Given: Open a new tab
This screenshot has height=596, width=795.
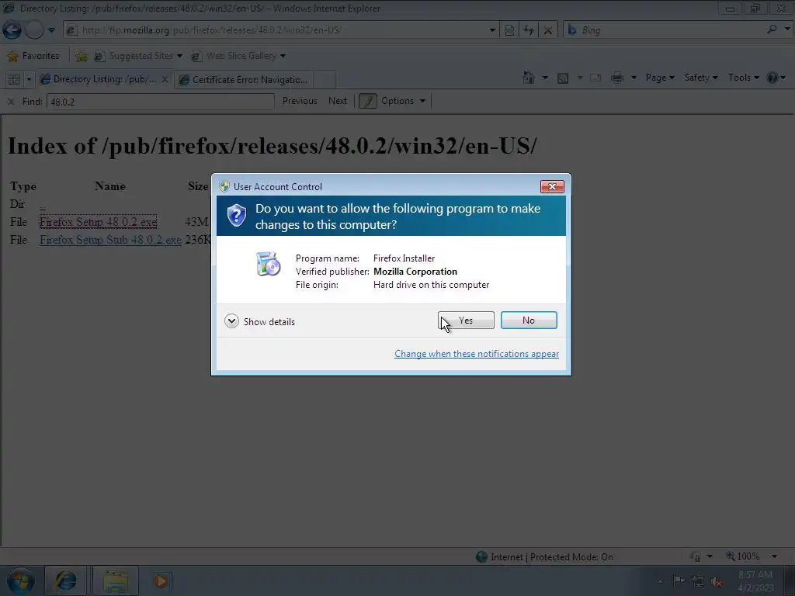Looking at the screenshot, I should (x=325, y=80).
